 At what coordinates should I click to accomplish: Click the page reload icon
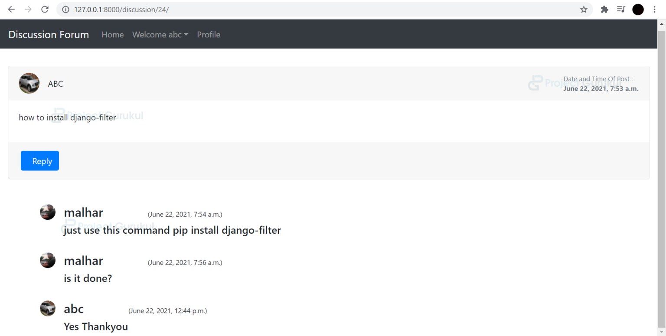pos(45,9)
